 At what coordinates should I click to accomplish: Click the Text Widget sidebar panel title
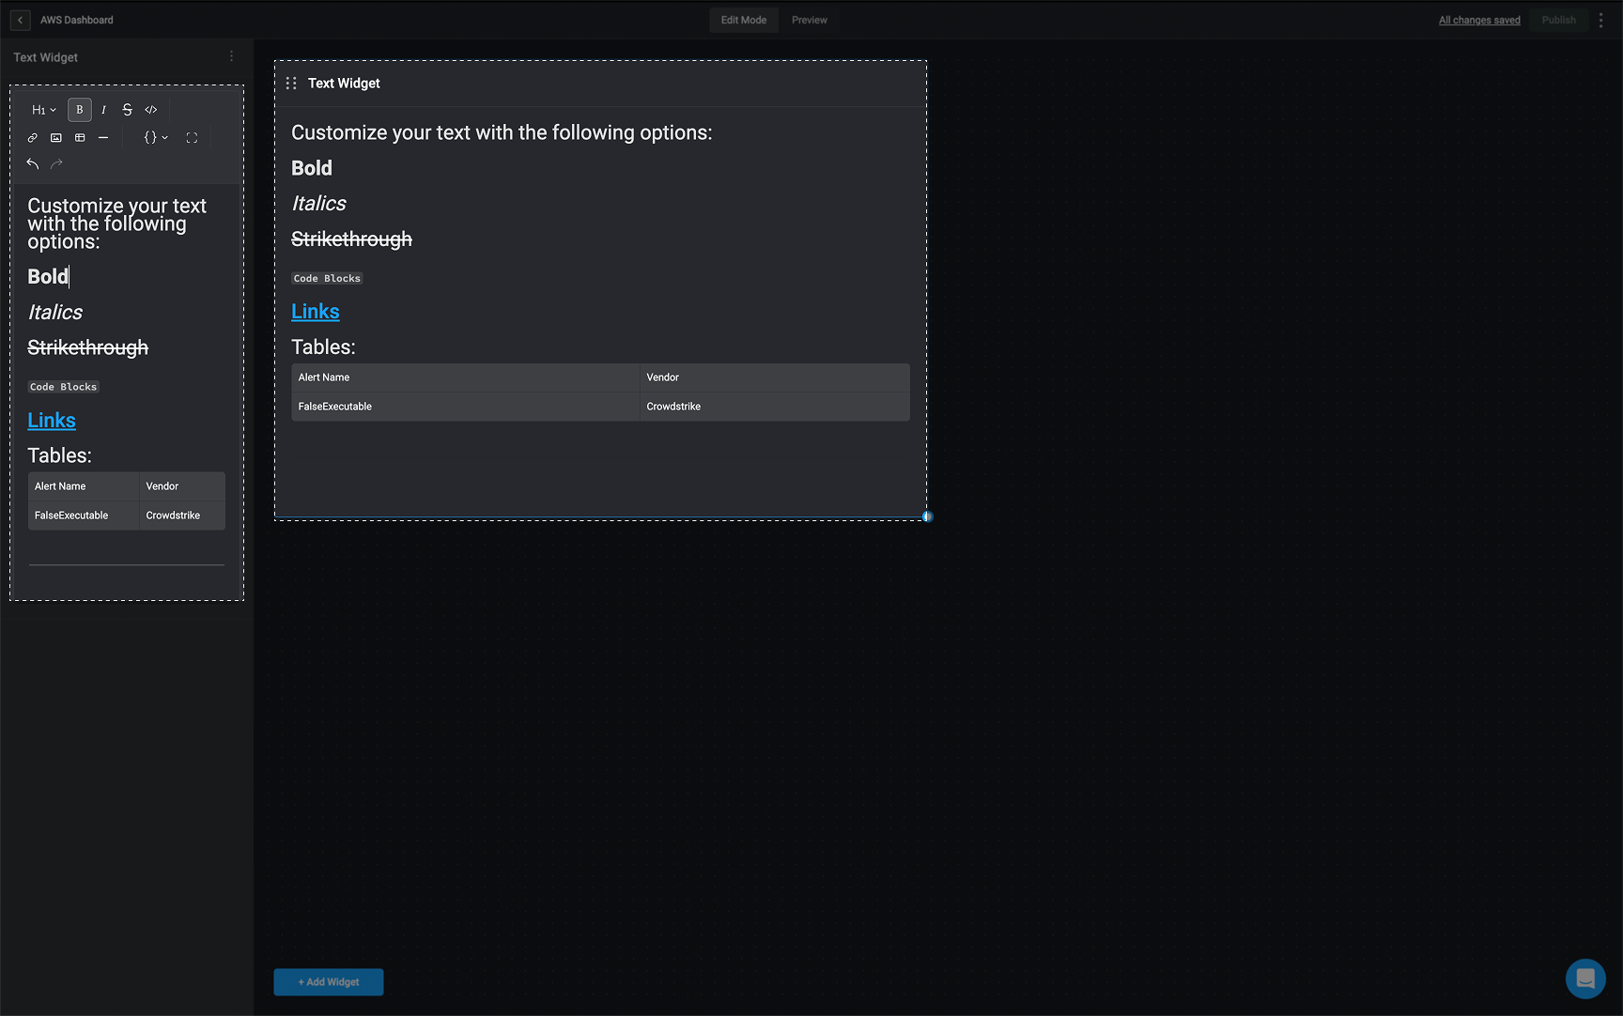click(45, 57)
